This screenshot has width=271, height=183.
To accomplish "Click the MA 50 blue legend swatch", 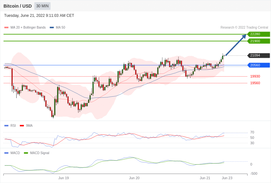I will [52, 28].
